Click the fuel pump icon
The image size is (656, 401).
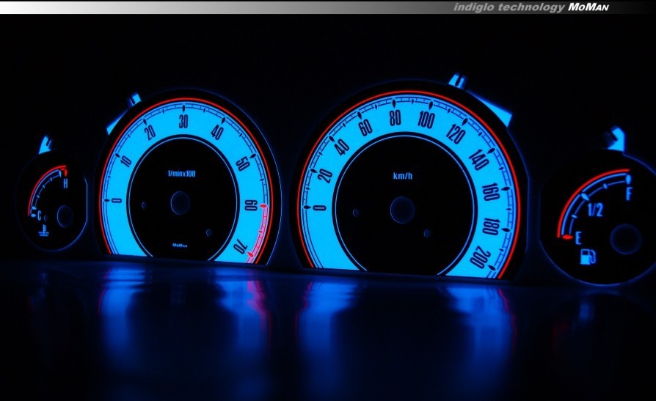(588, 257)
